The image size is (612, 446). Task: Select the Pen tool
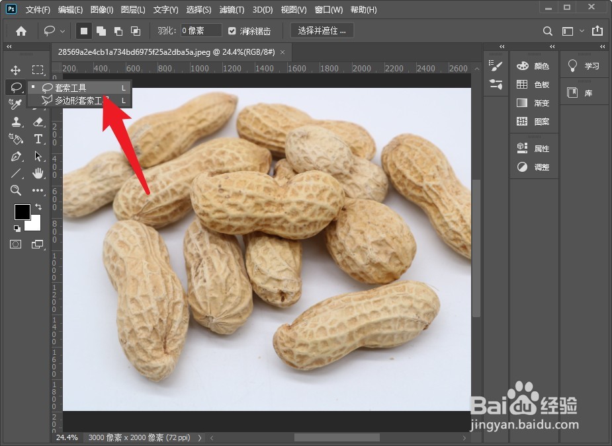tap(16, 156)
